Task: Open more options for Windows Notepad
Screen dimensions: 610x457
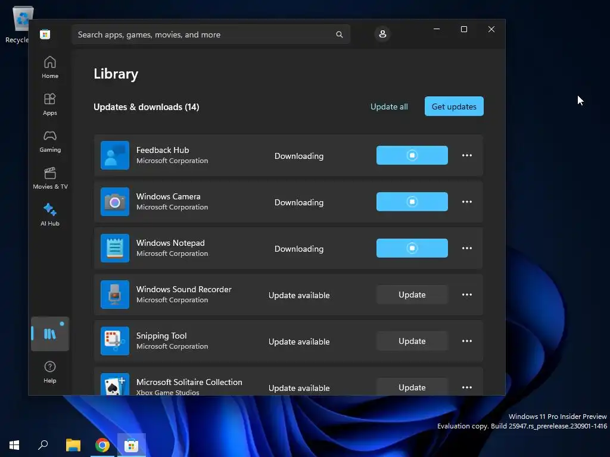Action: point(467,248)
